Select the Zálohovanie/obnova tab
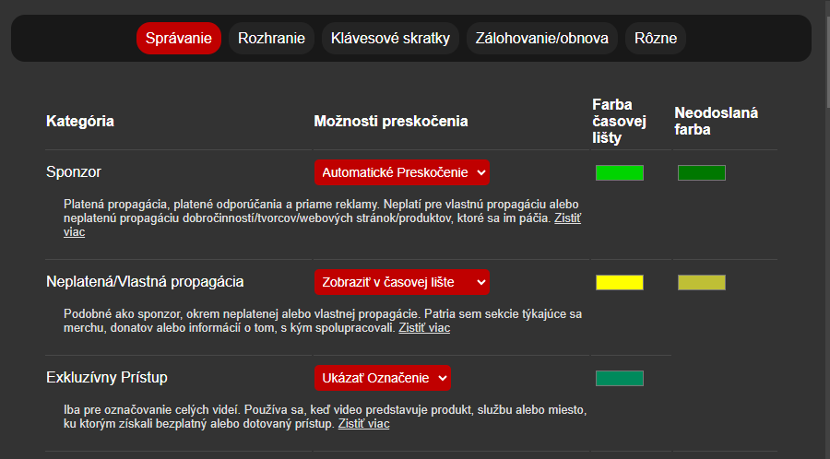Screen dimensions: 830x459 coord(541,39)
